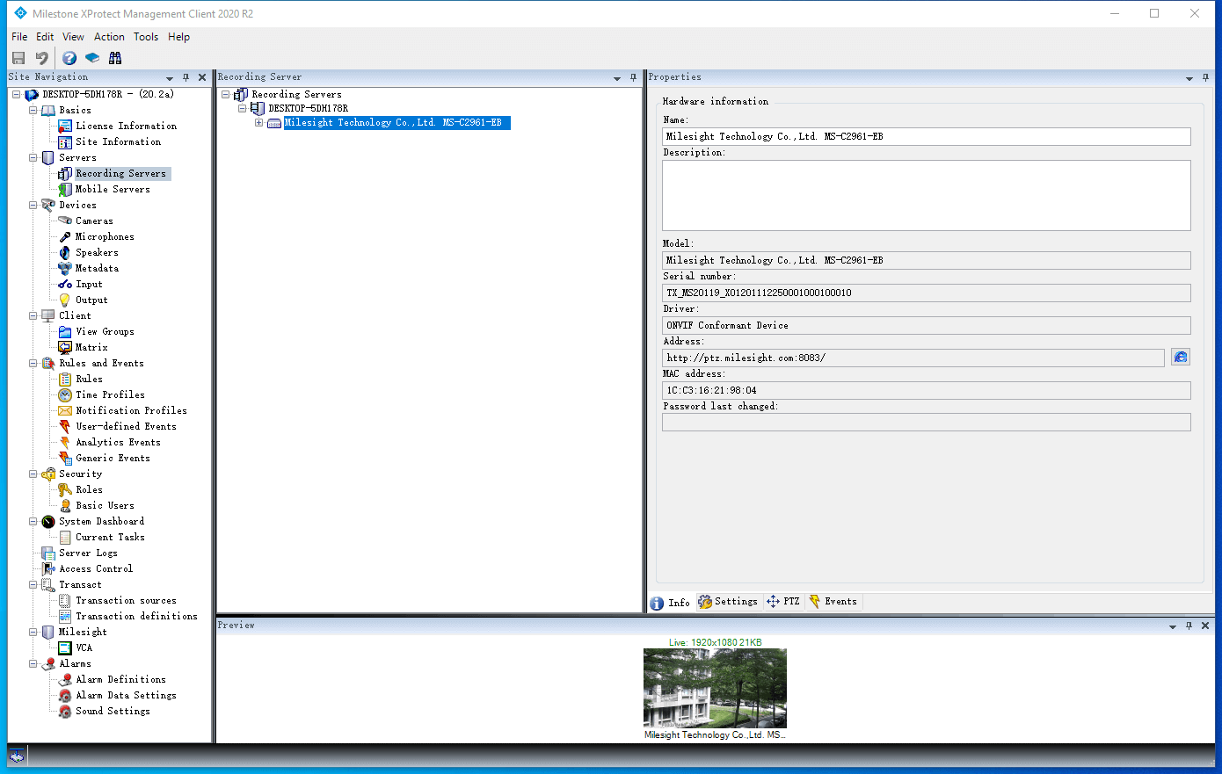Click the open address in browser icon
Image resolution: width=1222 pixels, height=774 pixels.
[x=1181, y=357]
